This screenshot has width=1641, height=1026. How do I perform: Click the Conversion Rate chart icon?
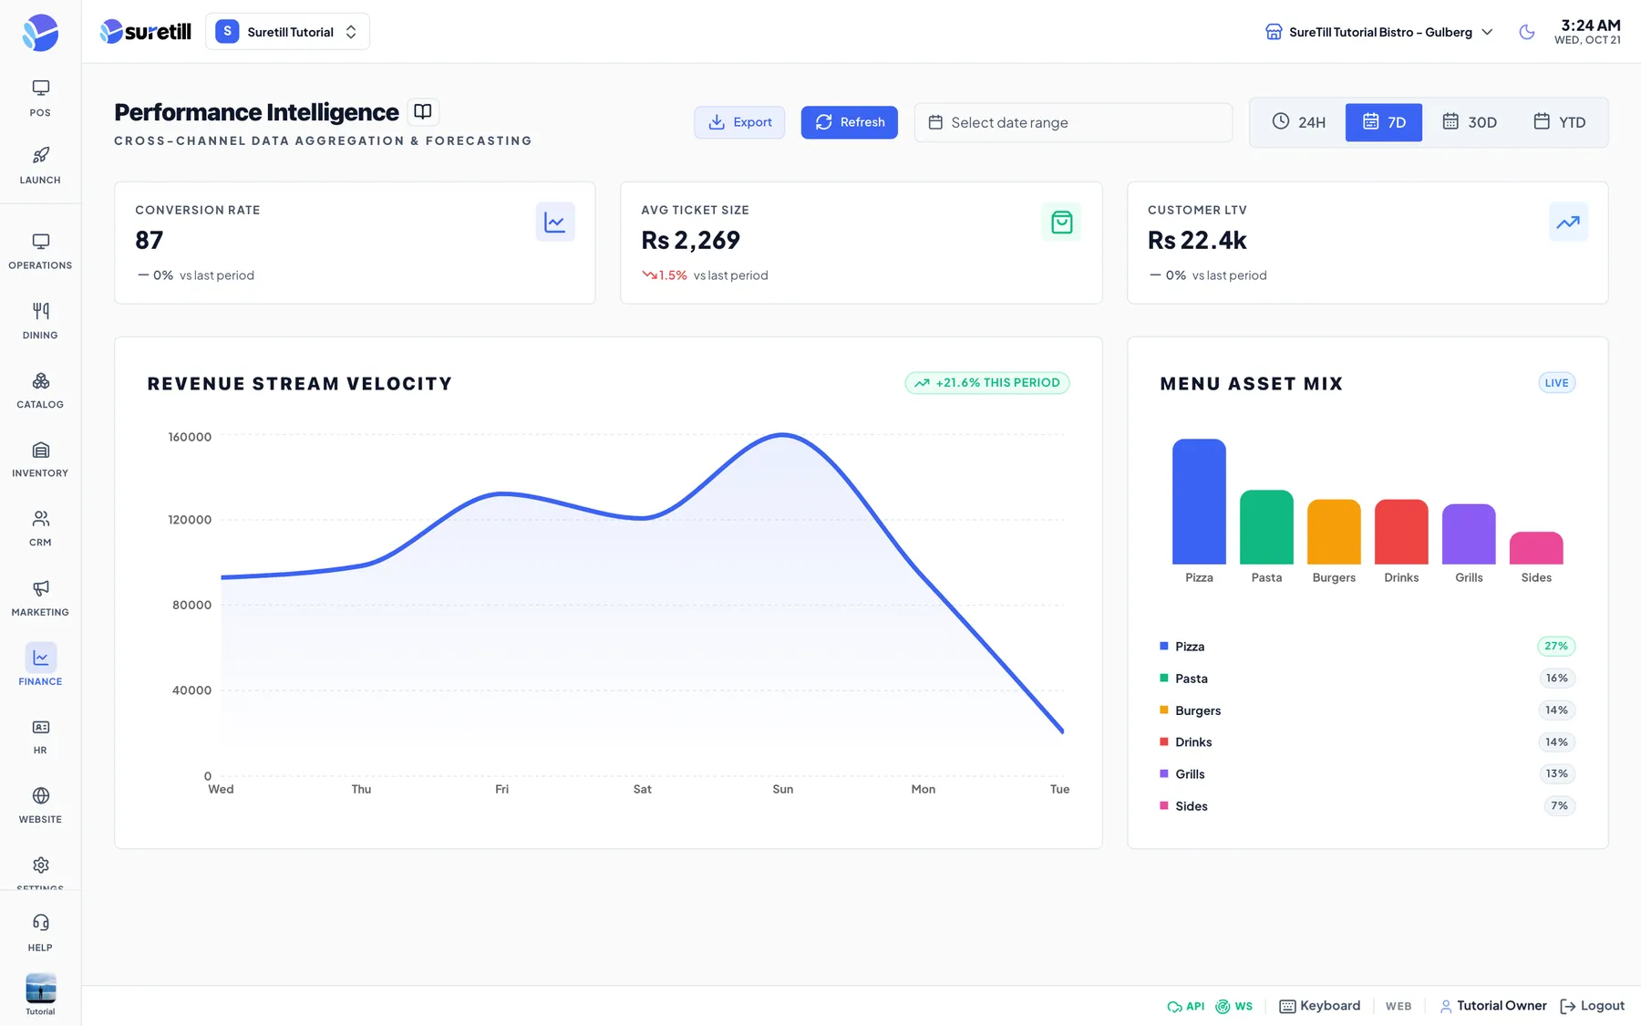tap(554, 222)
